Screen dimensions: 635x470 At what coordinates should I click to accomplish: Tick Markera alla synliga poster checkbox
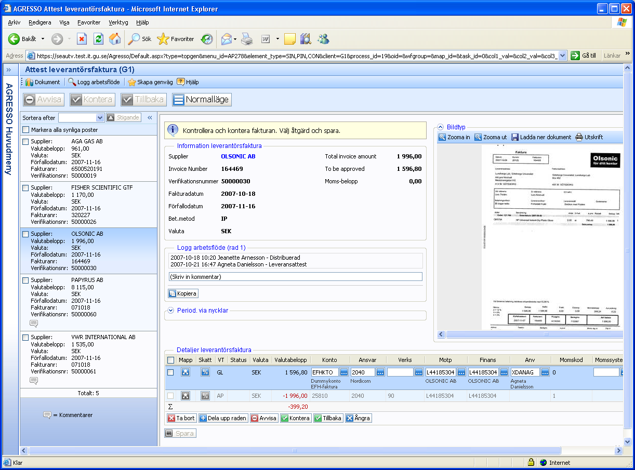pos(26,130)
